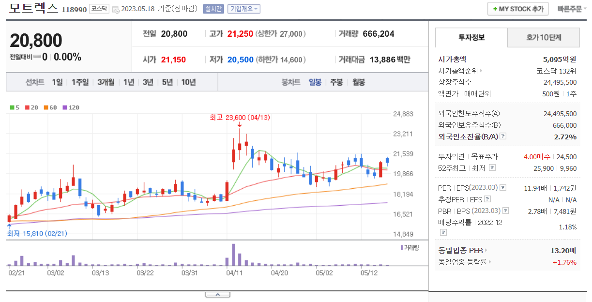Screen dimensions: 592x302
Task: Select 1일 line chart period
Action: 58,82
